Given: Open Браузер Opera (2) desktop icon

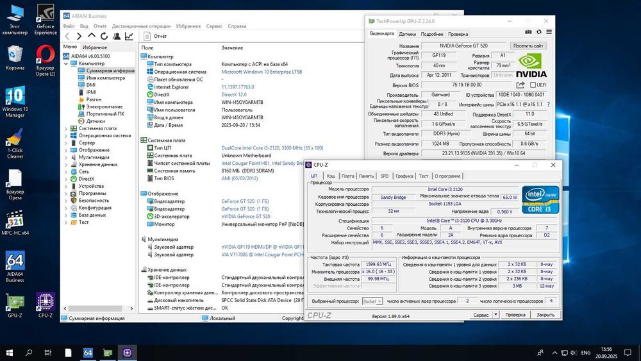Looking at the screenshot, I should tap(46, 60).
